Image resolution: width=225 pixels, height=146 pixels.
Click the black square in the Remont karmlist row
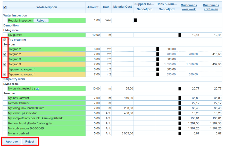pyautogui.click(x=180, y=103)
